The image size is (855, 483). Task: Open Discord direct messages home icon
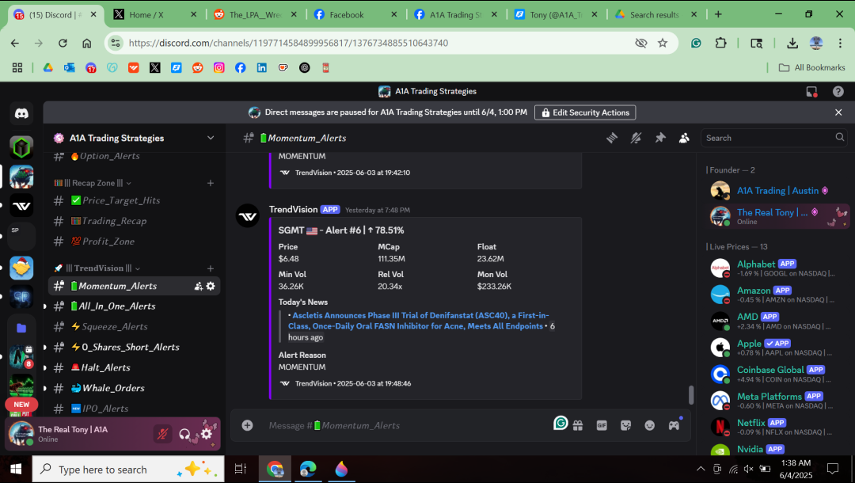pyautogui.click(x=21, y=113)
